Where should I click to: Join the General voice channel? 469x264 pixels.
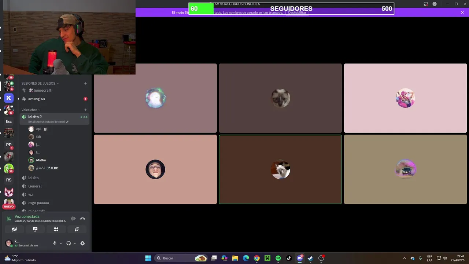54,186
